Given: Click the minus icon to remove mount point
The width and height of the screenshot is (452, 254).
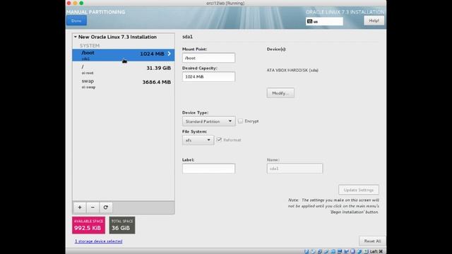Looking at the screenshot, I should [x=93, y=207].
